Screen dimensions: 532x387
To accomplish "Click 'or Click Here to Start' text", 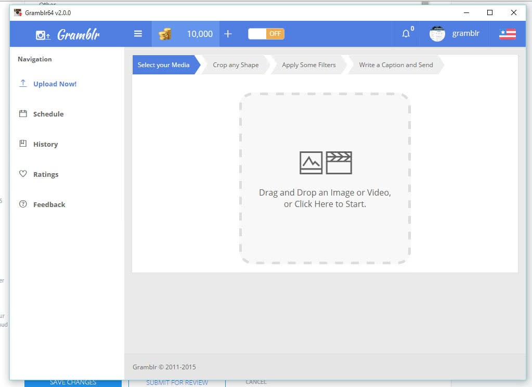I will pos(325,204).
